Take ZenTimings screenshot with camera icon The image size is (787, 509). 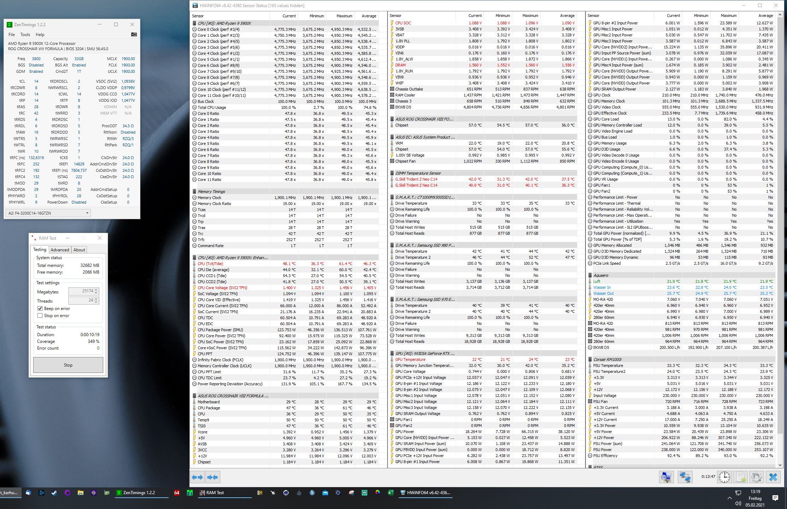pyautogui.click(x=134, y=34)
